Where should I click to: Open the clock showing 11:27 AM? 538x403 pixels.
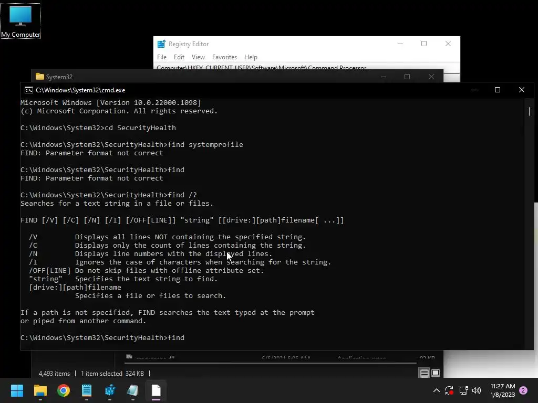point(503,390)
